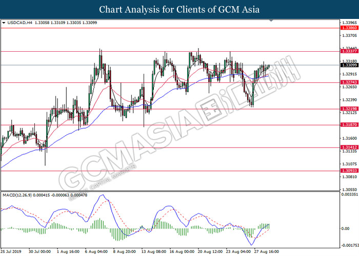This screenshot has height=256, width=359.
Task: Select the 1.32743 red price tag
Action: click(x=349, y=82)
